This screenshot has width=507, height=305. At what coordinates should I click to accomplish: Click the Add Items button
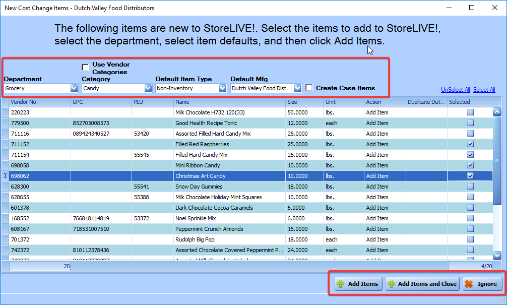point(357,284)
